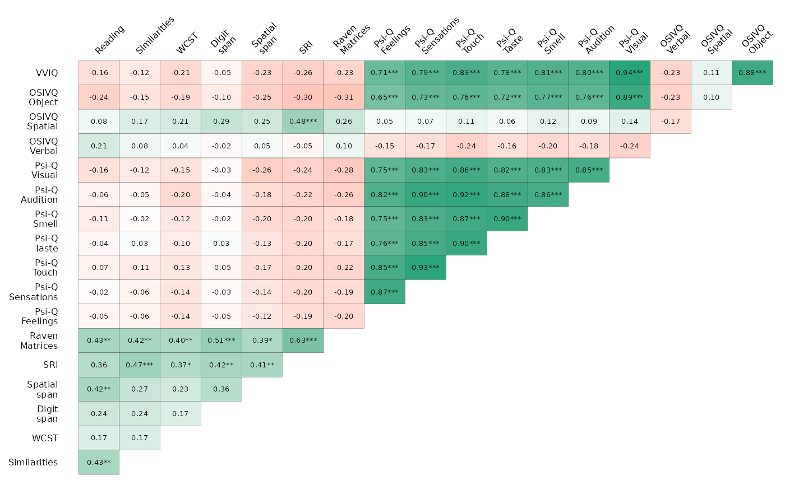Click the 0.93*** Psi-Q Touch and Sensations cell
The height and width of the screenshot is (485, 785).
pyautogui.click(x=425, y=267)
